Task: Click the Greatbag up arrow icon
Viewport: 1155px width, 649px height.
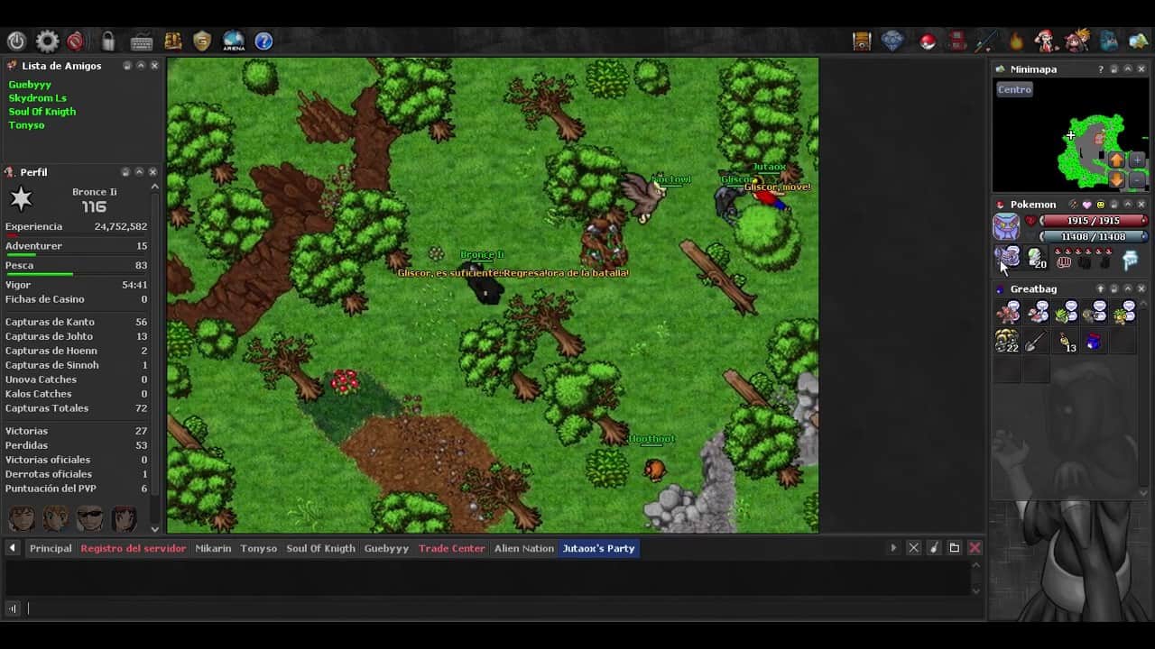Action: pyautogui.click(x=1100, y=289)
